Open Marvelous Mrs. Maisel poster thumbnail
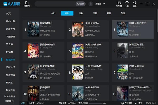Screen dimensions: 158x105 point(122,93)
